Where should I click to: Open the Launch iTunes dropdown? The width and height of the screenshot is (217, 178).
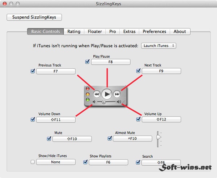159,46
